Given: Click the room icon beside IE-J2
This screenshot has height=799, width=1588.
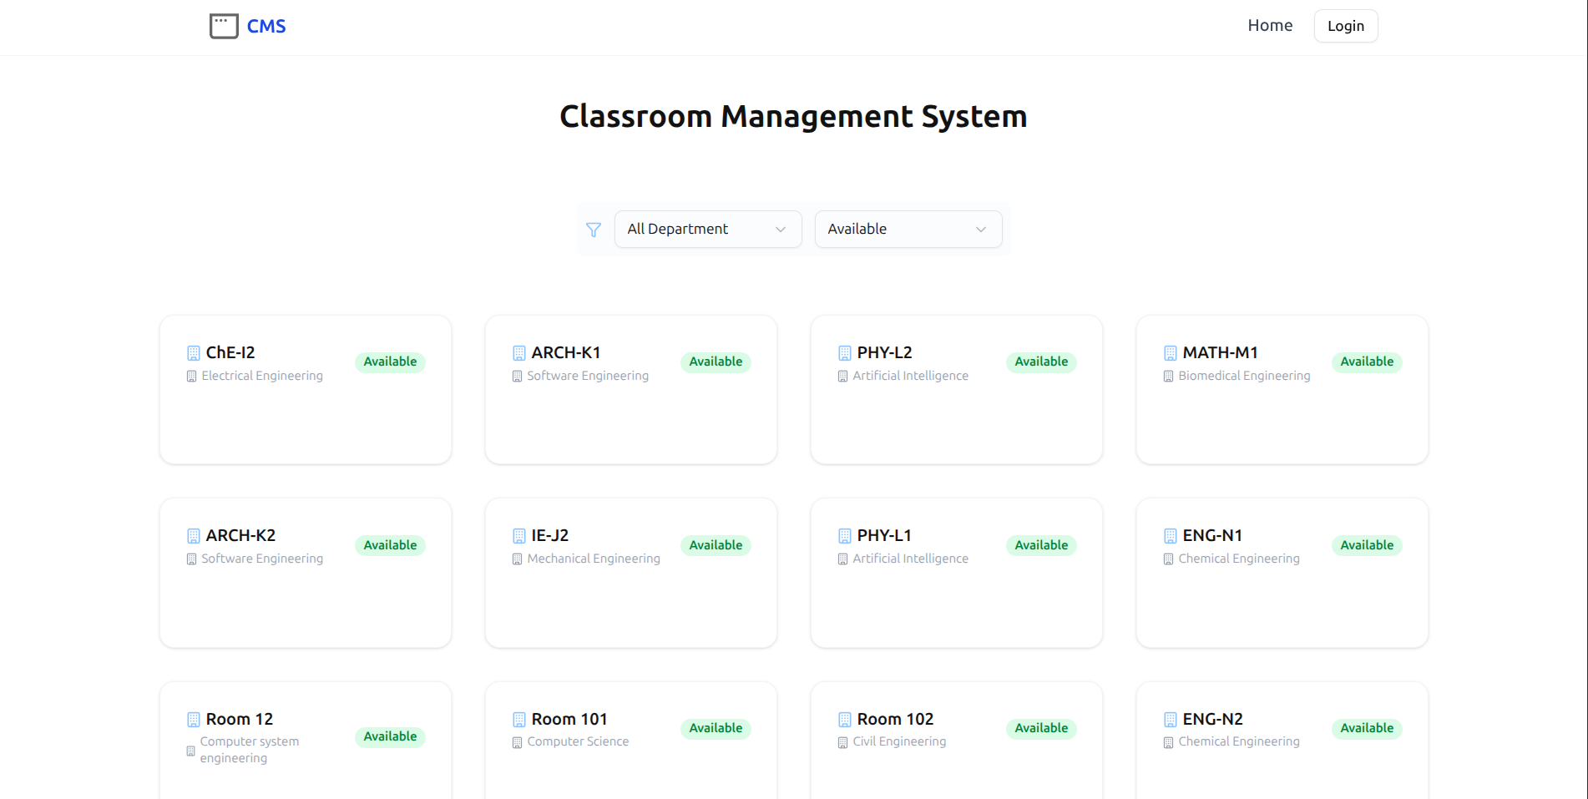Looking at the screenshot, I should pos(519,536).
